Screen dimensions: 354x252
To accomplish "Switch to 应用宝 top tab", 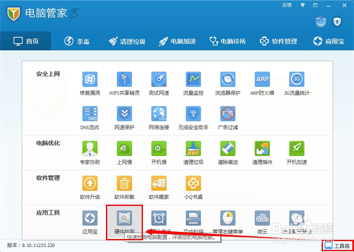I will click(x=329, y=41).
